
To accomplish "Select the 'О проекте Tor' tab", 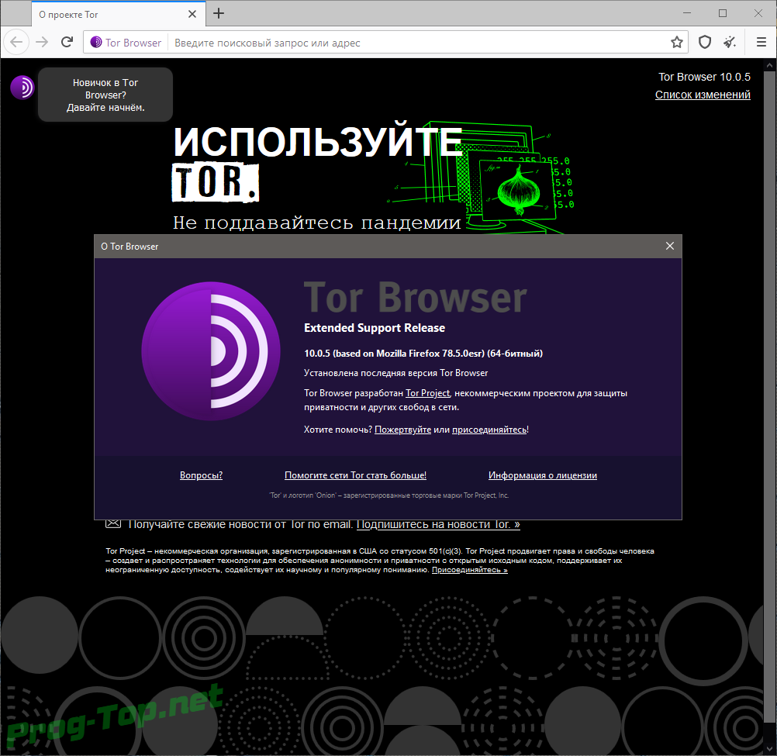I will pyautogui.click(x=118, y=14).
